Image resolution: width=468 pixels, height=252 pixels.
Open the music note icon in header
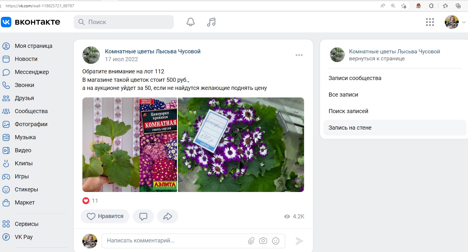pyautogui.click(x=211, y=22)
